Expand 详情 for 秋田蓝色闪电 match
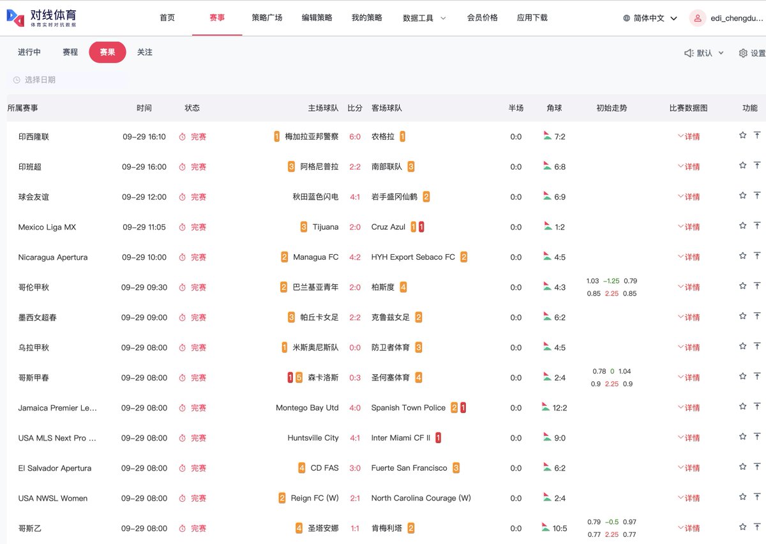The image size is (766, 544). [689, 197]
